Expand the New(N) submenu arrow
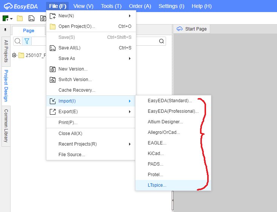 130,16
